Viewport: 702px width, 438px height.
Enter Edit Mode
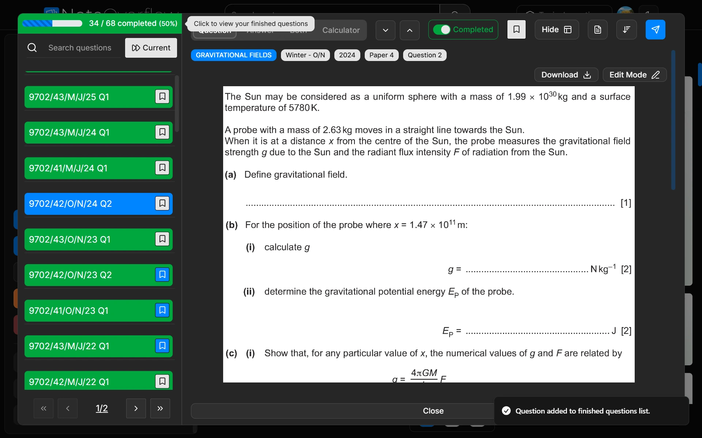click(x=634, y=75)
